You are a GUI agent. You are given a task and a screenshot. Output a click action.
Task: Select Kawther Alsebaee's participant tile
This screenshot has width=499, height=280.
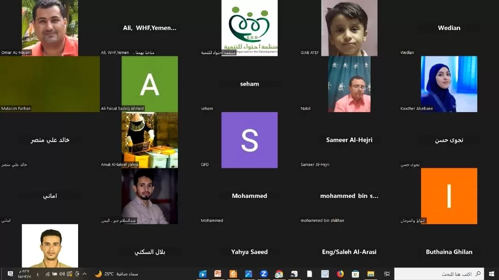(x=449, y=84)
